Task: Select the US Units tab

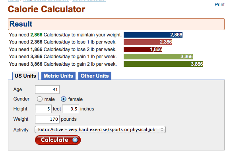Action: [25, 76]
